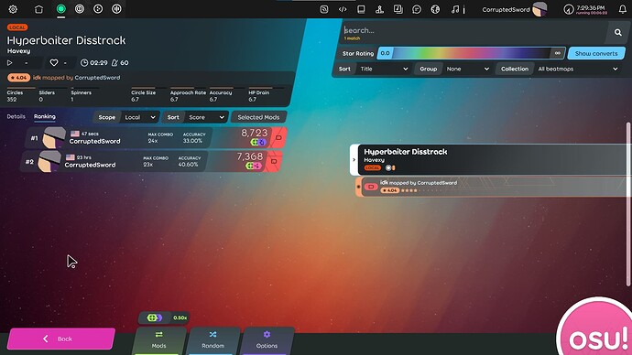
Task: Open Sort dropdown showing Title
Action: click(384, 69)
